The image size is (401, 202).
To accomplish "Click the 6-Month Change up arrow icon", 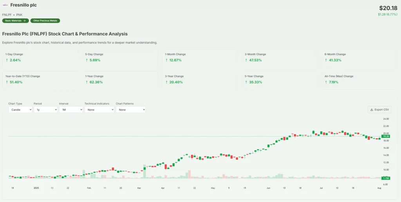I will pyautogui.click(x=326, y=60).
